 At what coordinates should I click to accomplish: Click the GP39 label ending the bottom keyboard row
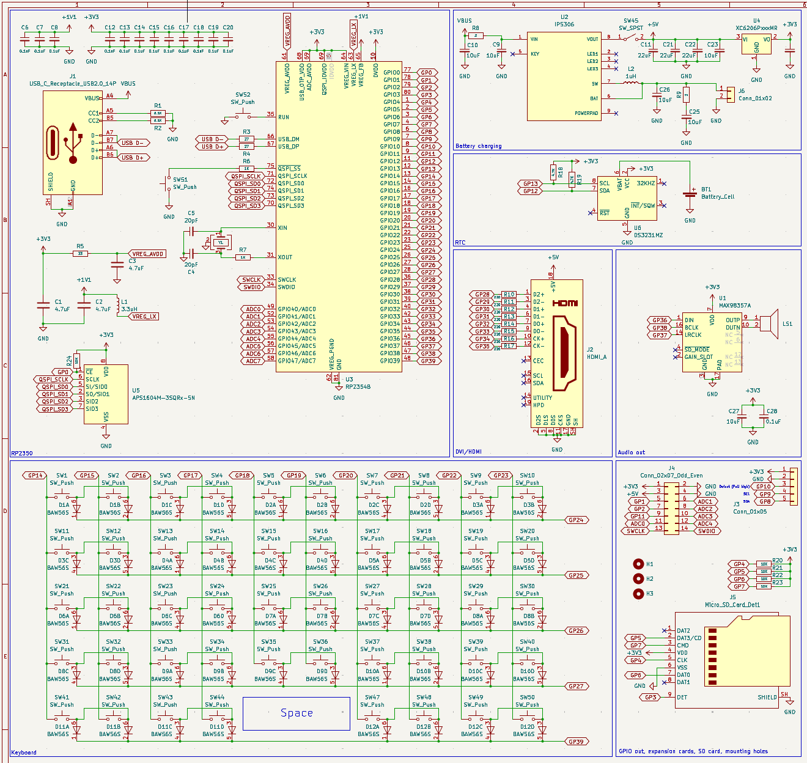pos(577,742)
